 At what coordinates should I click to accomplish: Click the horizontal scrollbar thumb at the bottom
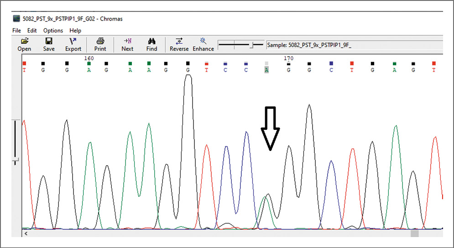(414, 233)
